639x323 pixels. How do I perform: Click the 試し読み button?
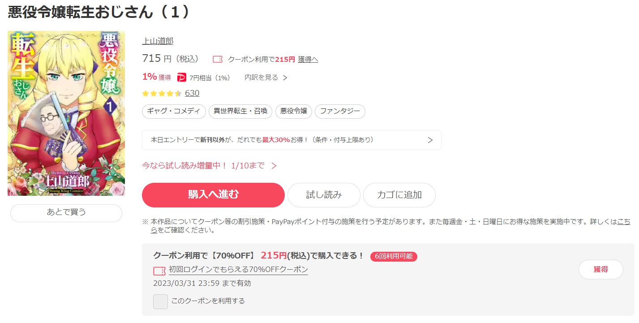[324, 195]
